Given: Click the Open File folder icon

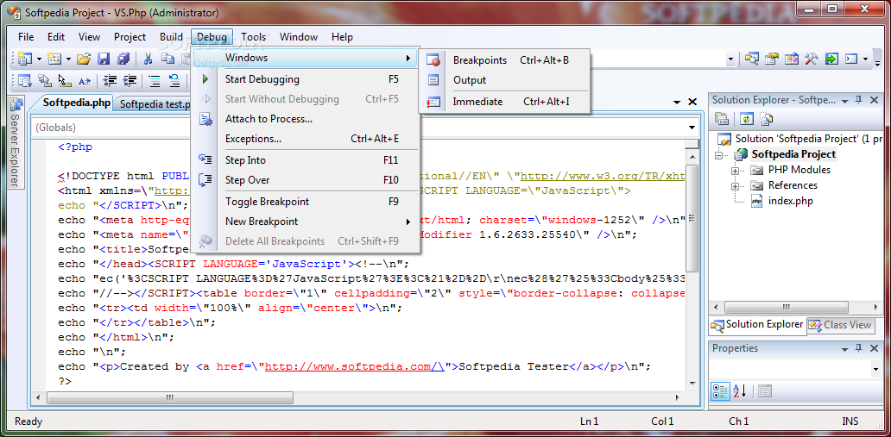Looking at the screenshot, I should pyautogui.click(x=84, y=59).
